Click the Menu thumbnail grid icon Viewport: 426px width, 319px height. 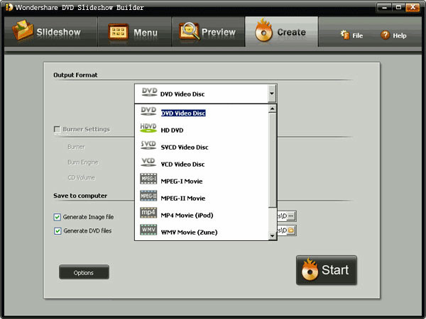pyautogui.click(x=118, y=32)
